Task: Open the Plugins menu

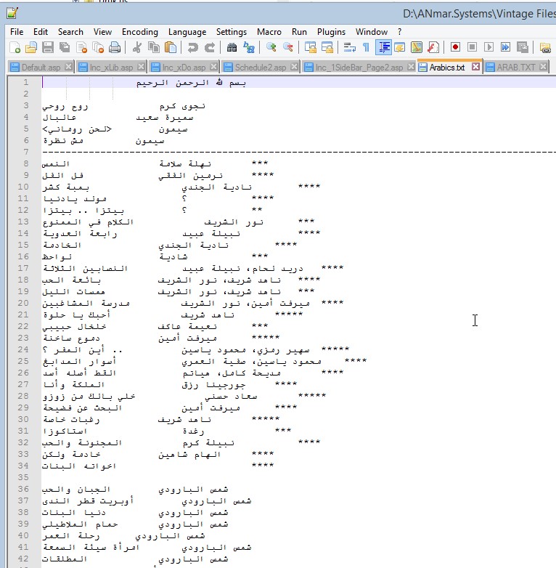Action: click(x=331, y=32)
